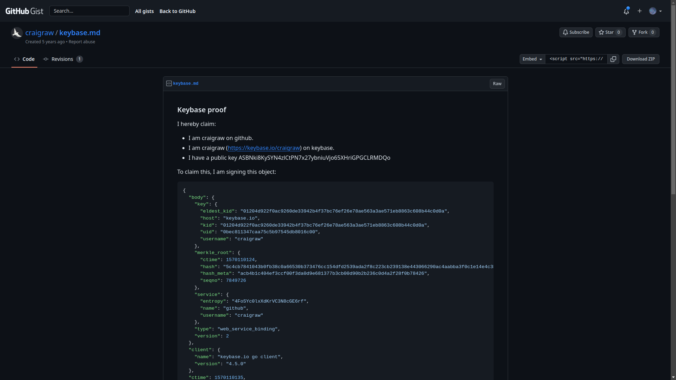Download ZIP of the gist
This screenshot has height=380, width=676.
point(640,59)
